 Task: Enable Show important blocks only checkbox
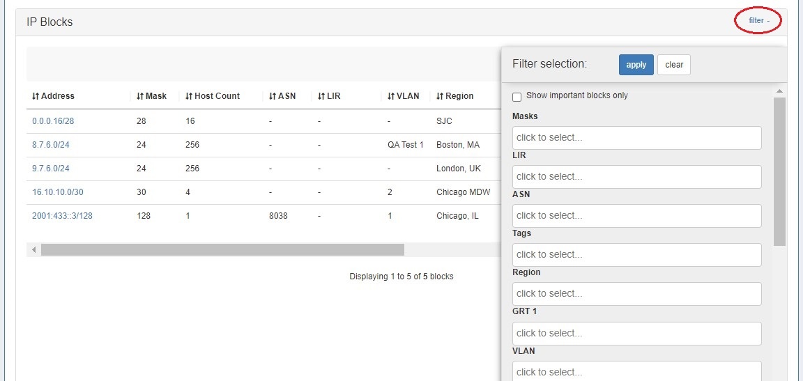pyautogui.click(x=517, y=97)
